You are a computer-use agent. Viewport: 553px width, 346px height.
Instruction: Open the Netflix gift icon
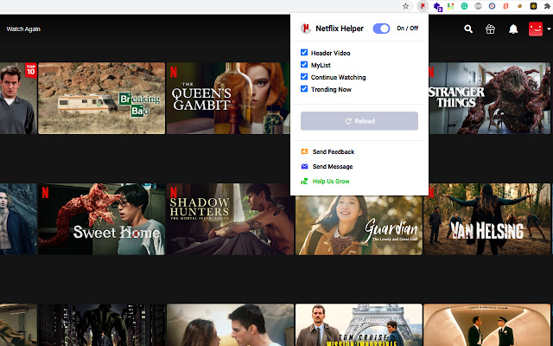(490, 29)
